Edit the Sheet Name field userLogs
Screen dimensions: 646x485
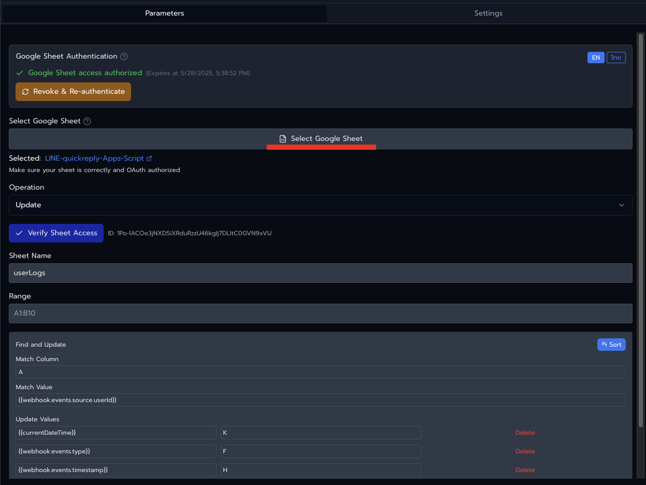pyautogui.click(x=321, y=273)
